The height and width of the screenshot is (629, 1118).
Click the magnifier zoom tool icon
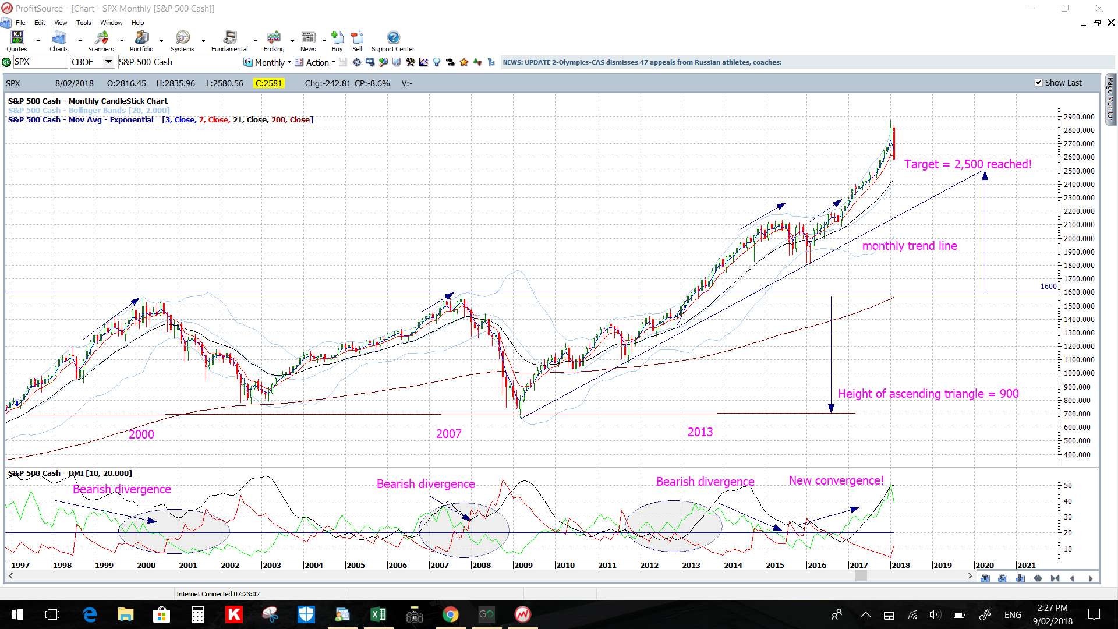pos(384,62)
